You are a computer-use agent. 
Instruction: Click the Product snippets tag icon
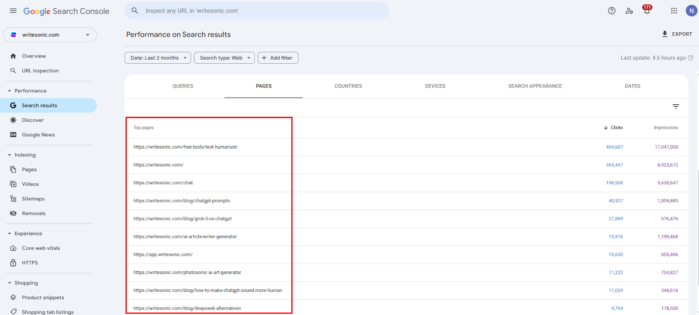point(13,298)
